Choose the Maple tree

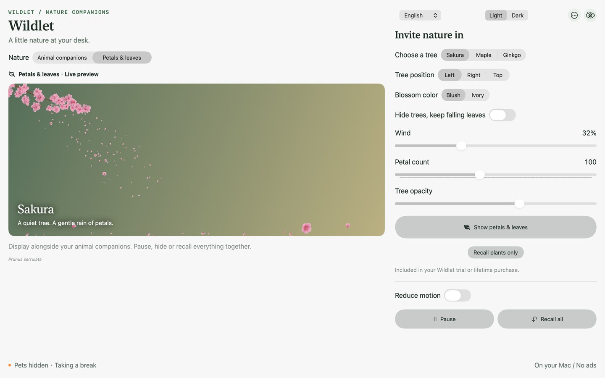[x=484, y=55]
